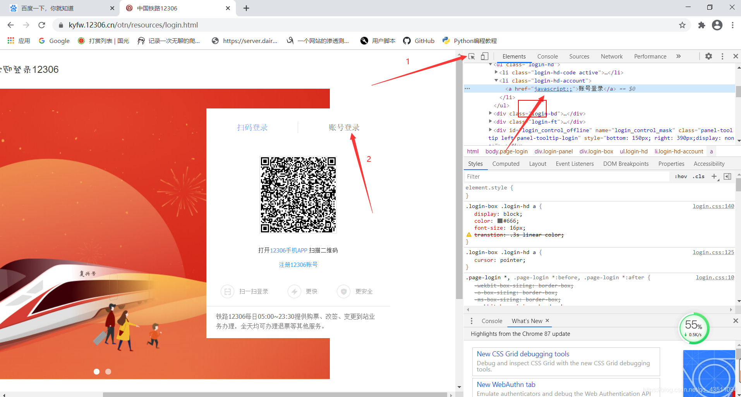Open a new browser tab
This screenshot has width=741, height=397.
point(246,8)
